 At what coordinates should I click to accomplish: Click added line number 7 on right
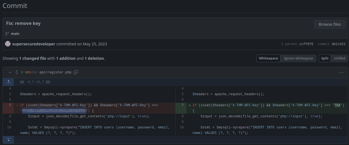[183, 105]
